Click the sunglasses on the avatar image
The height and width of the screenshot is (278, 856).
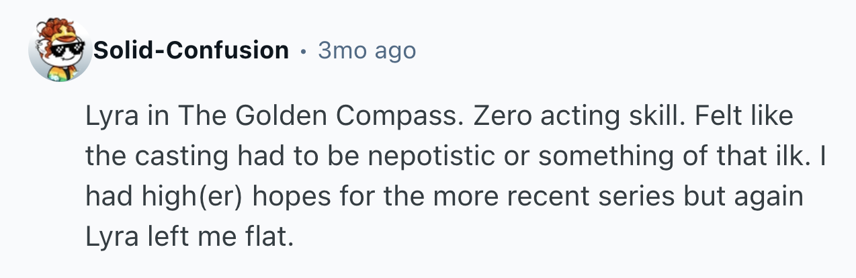(69, 48)
